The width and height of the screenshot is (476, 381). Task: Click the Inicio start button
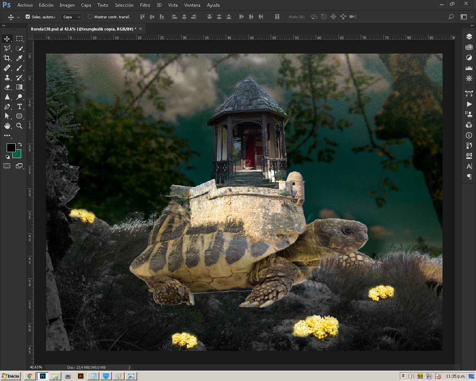click(x=10, y=376)
